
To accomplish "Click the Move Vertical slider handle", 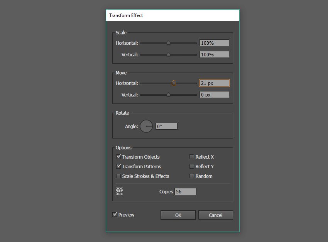I will point(168,95).
